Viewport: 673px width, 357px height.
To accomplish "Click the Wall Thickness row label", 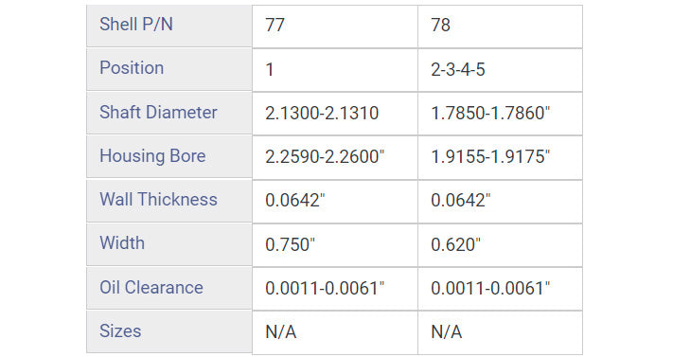I will 169,201.
